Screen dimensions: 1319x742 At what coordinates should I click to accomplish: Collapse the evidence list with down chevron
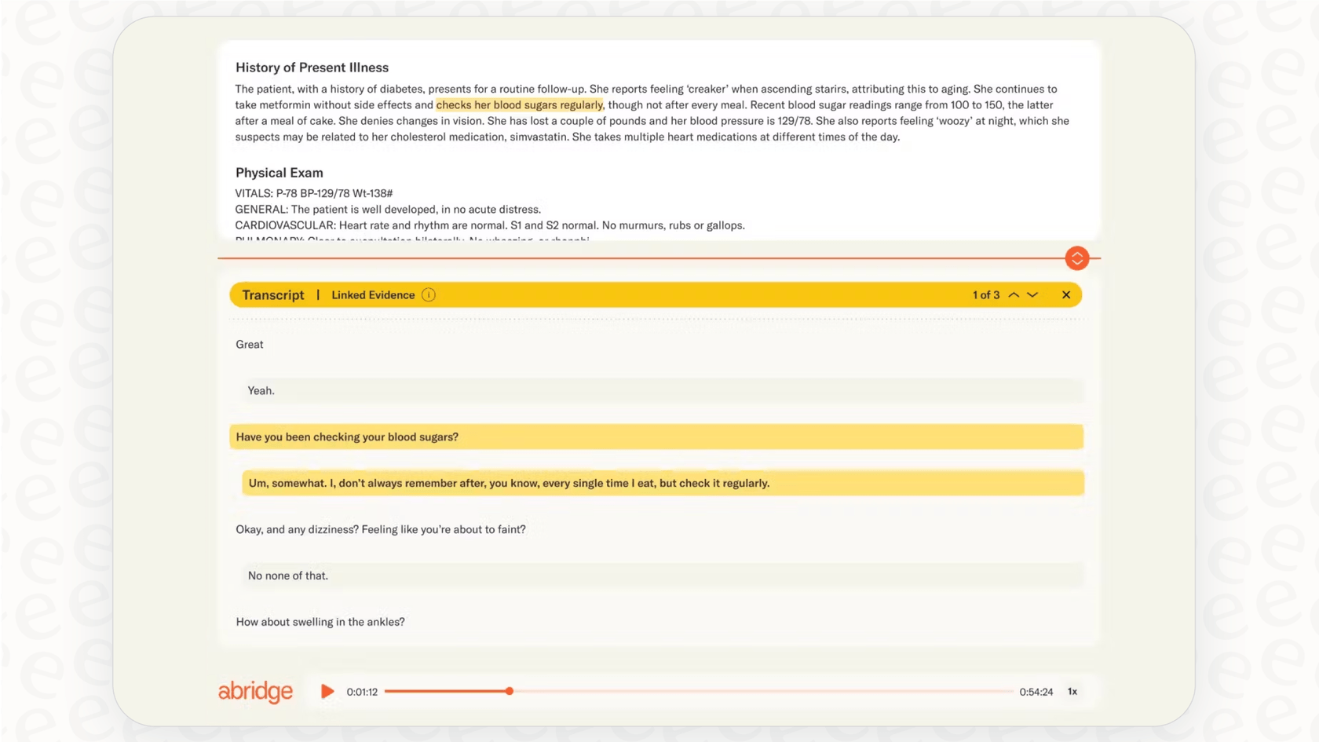coord(1032,294)
